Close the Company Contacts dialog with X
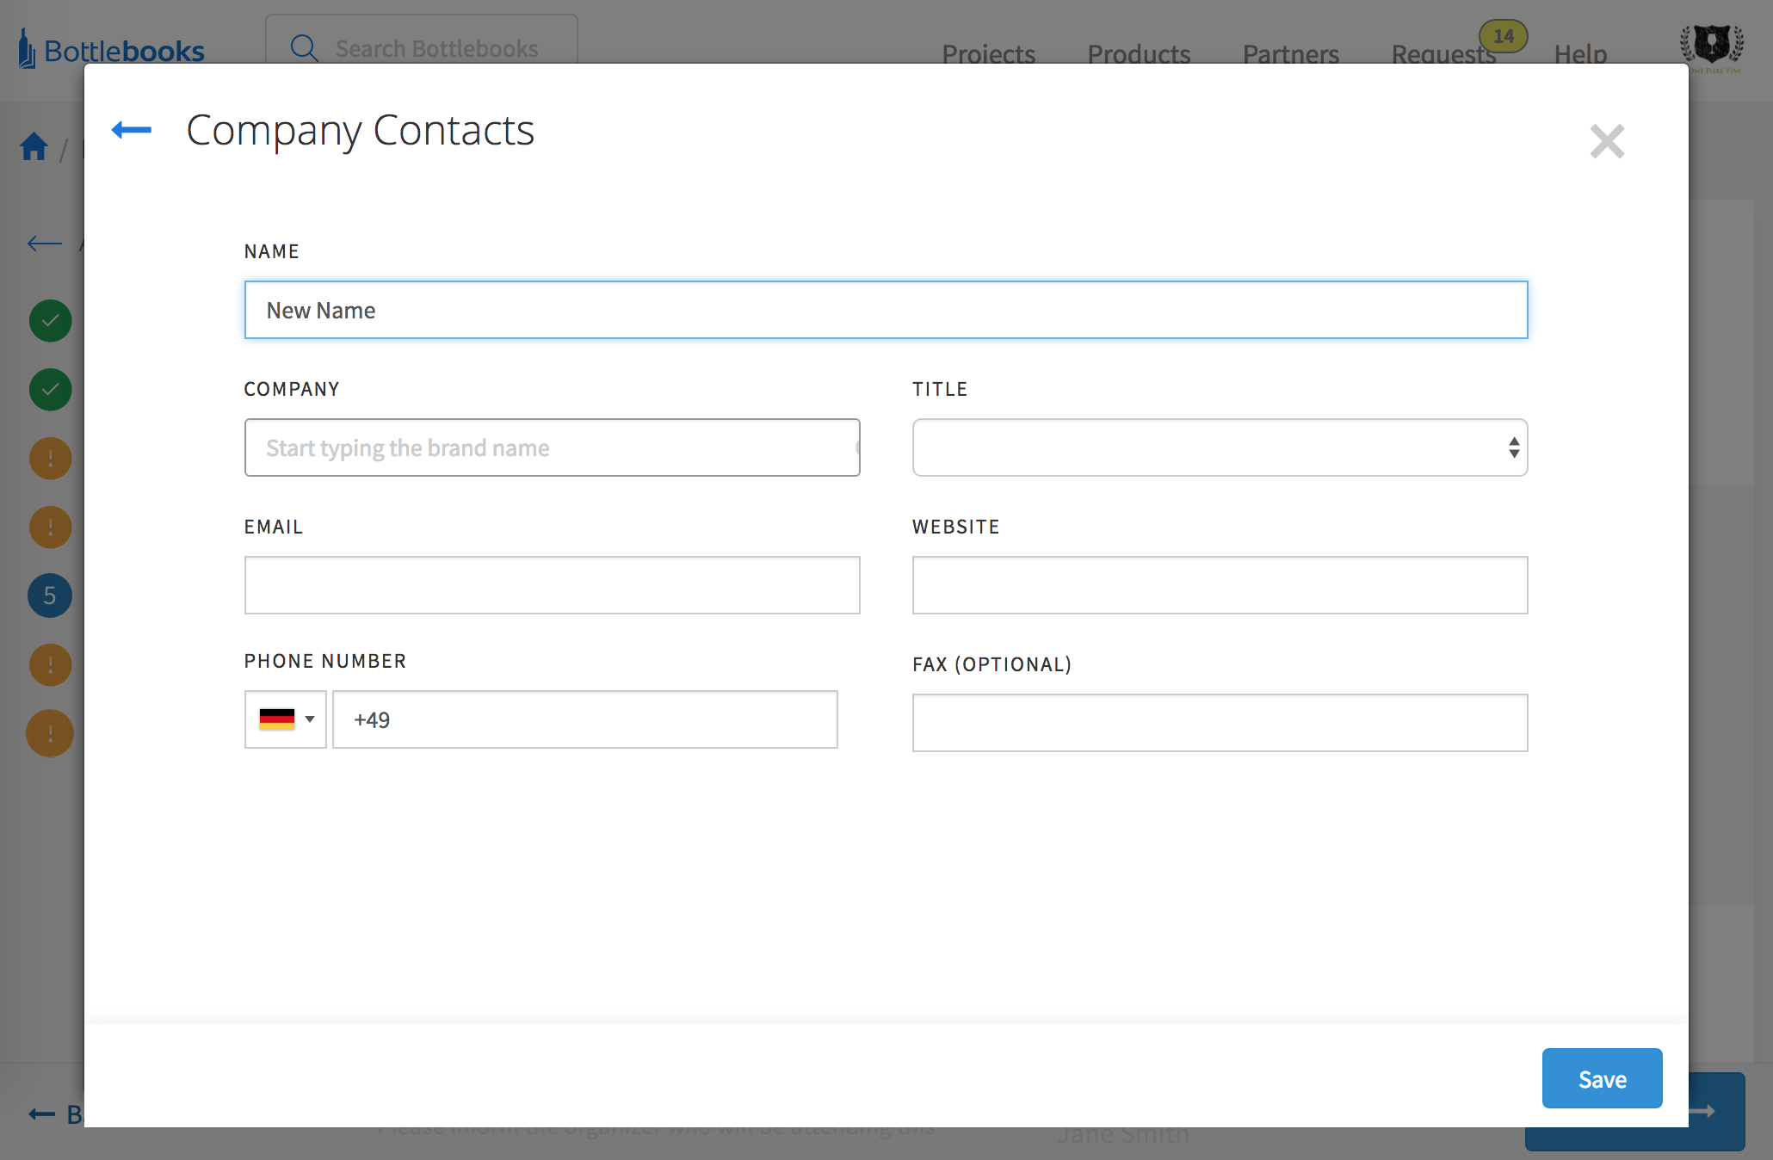The image size is (1773, 1160). (x=1606, y=141)
